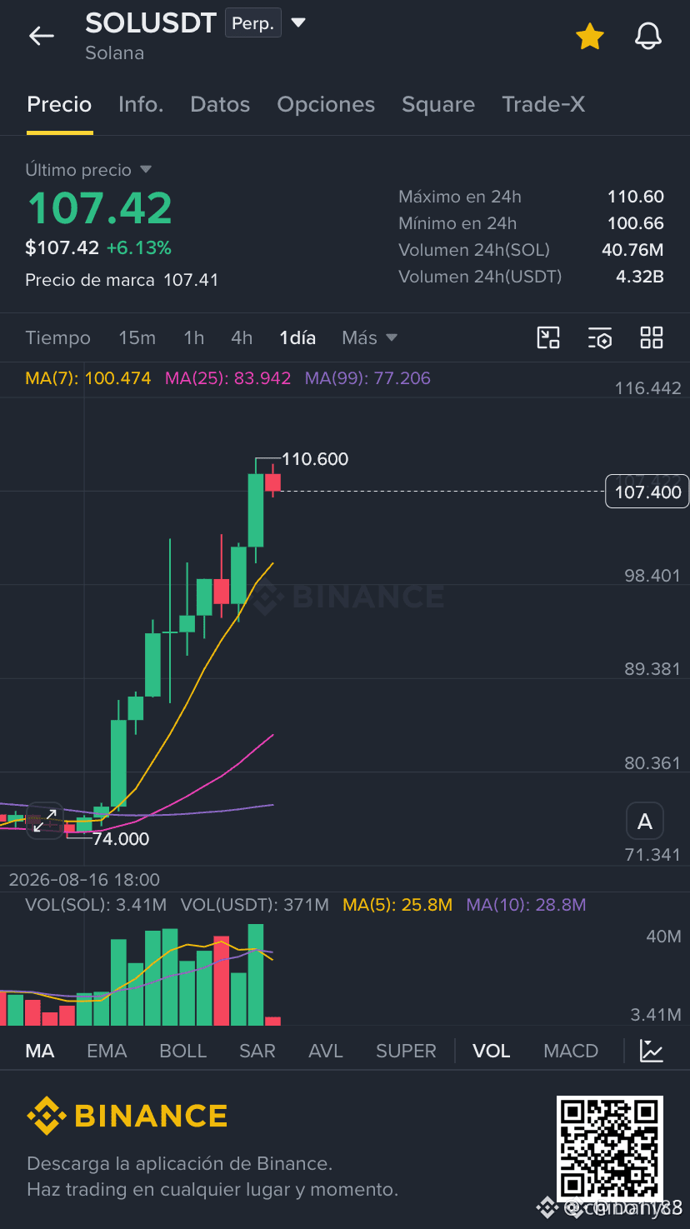Viewport: 690px width, 1229px height.
Task: Select the 15m interval
Action: (137, 337)
